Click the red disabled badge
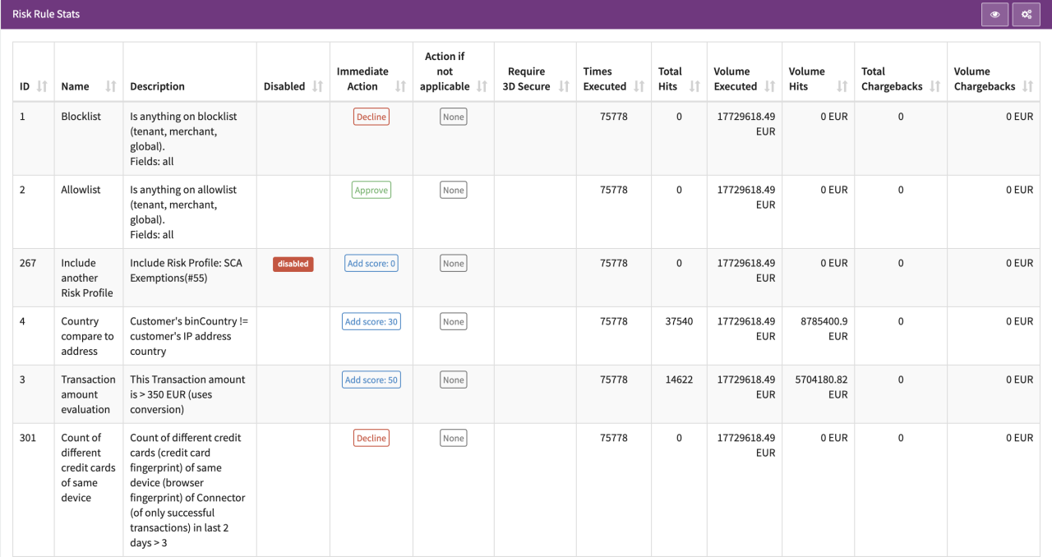 293,264
